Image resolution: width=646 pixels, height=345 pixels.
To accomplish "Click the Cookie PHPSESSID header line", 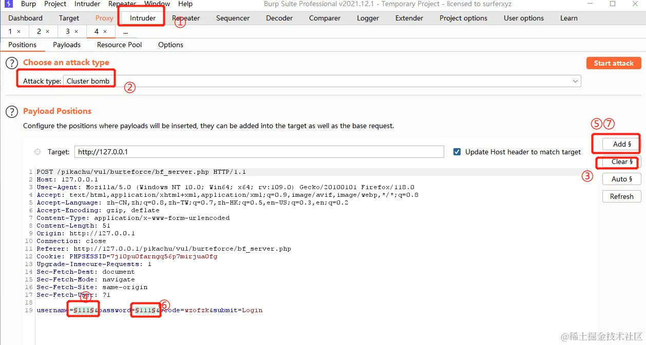I will [127, 256].
